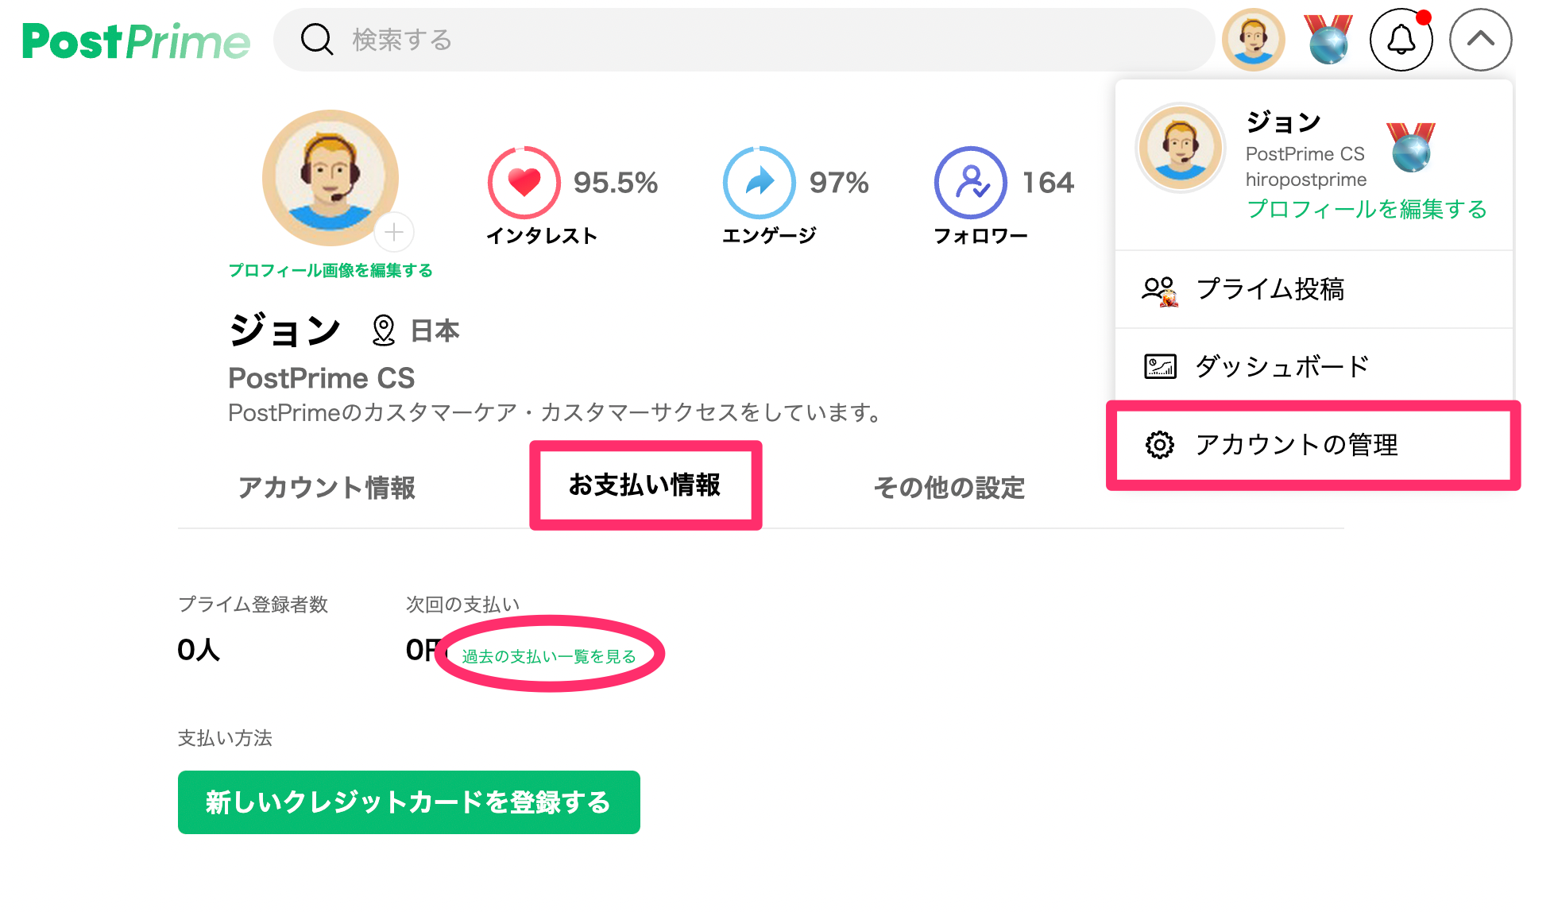Open その他の設定 tab
Image resolution: width=1554 pixels, height=912 pixels.
pyautogui.click(x=949, y=487)
